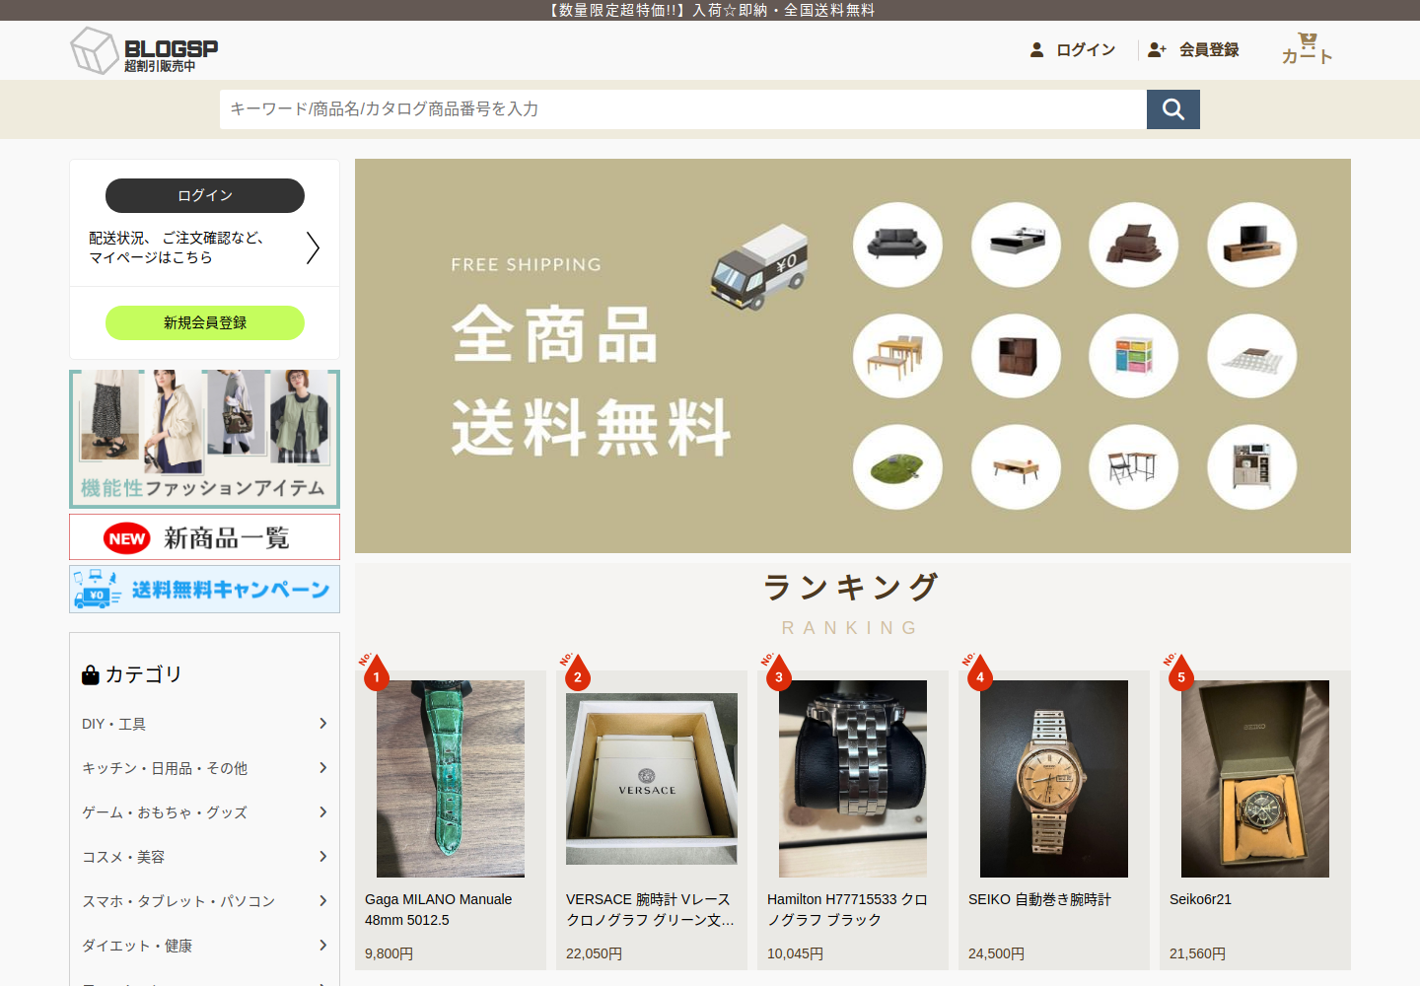Expand the ダイエット・健康 category

pyautogui.click(x=205, y=946)
